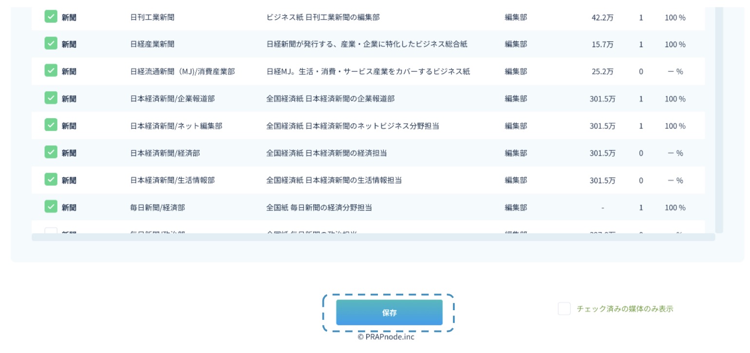Uncheck the 日経産業新聞 row checkbox
The width and height of the screenshot is (750, 353).
51,44
